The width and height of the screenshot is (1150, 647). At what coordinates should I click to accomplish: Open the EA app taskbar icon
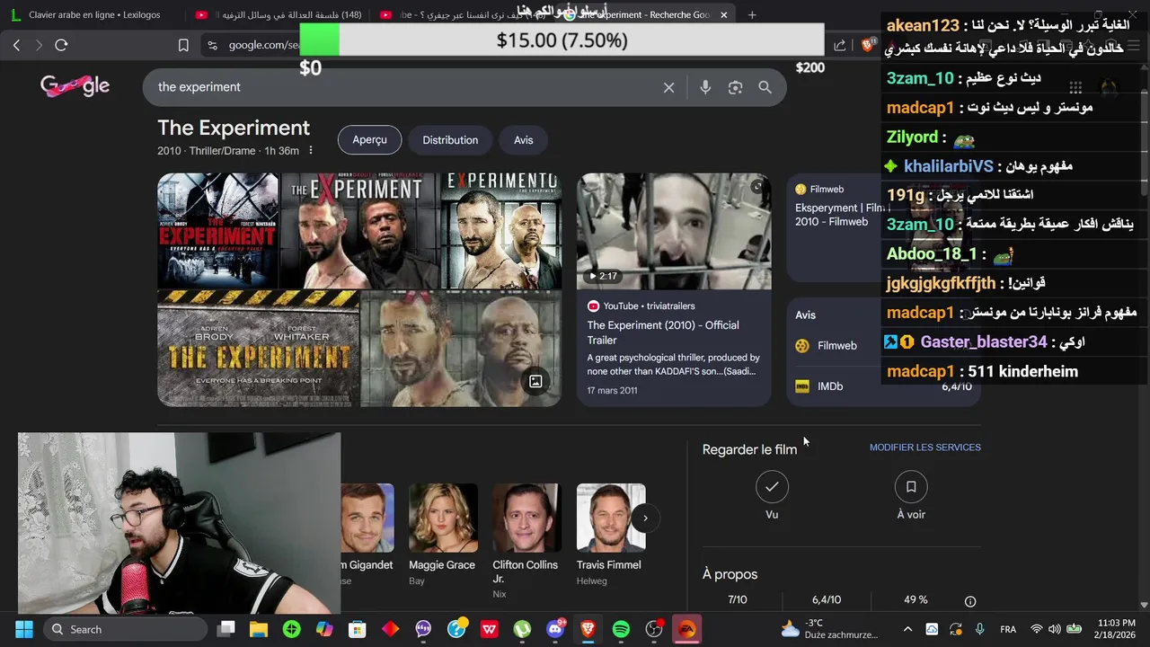pyautogui.click(x=687, y=629)
